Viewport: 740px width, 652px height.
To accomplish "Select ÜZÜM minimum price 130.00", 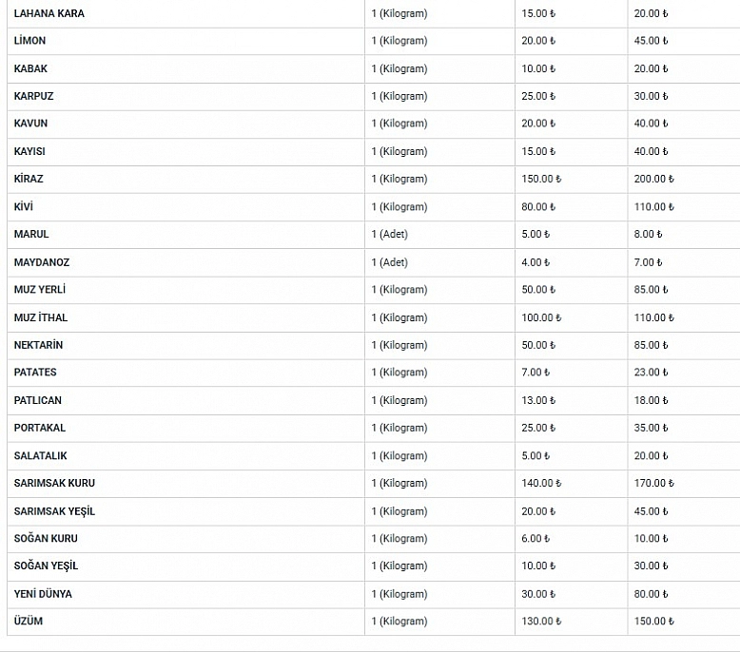I will 541,622.
